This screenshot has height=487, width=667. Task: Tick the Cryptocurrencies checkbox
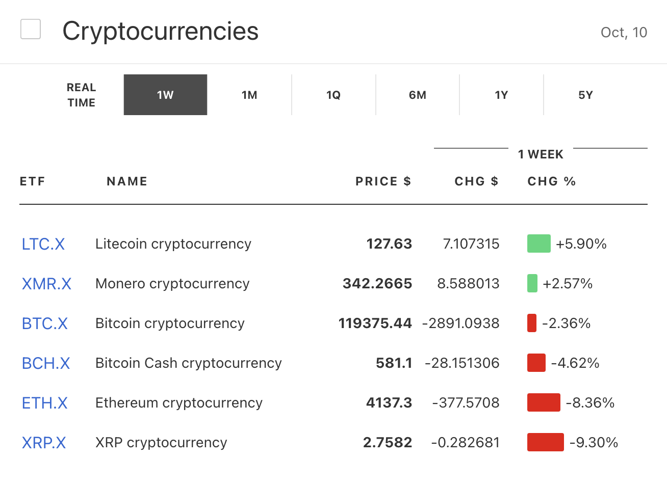(31, 29)
